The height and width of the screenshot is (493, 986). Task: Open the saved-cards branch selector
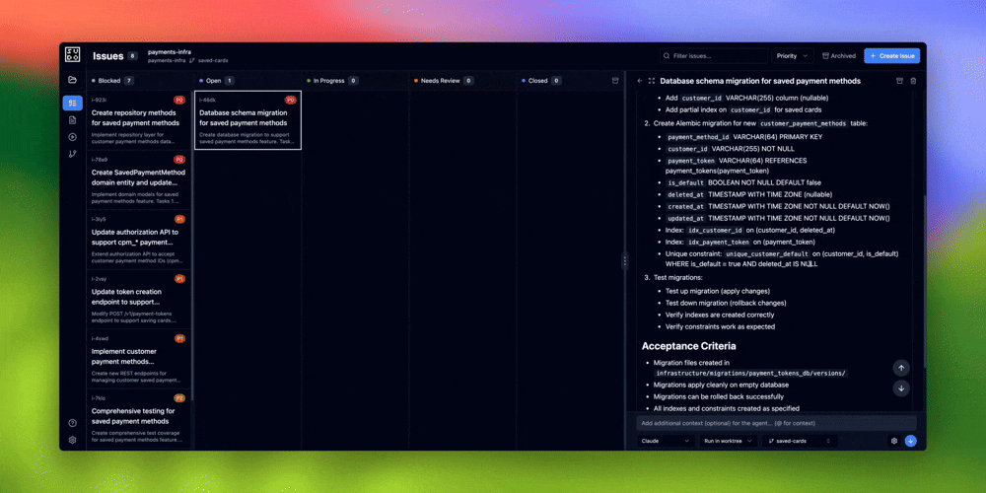pos(800,441)
